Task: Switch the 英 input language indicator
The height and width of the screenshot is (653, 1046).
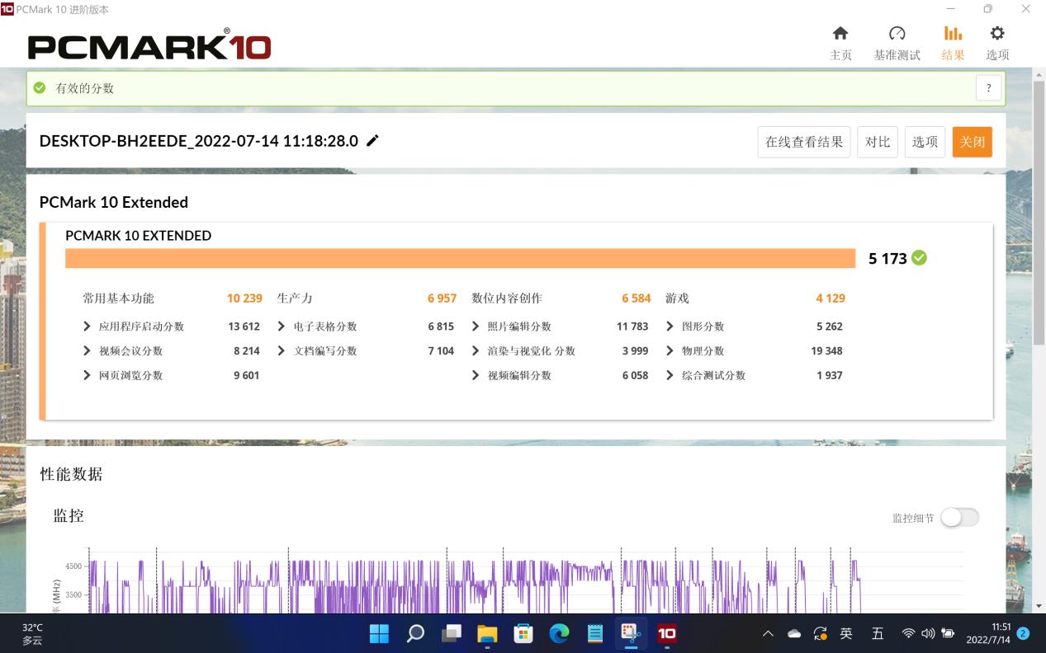Action: pos(846,633)
